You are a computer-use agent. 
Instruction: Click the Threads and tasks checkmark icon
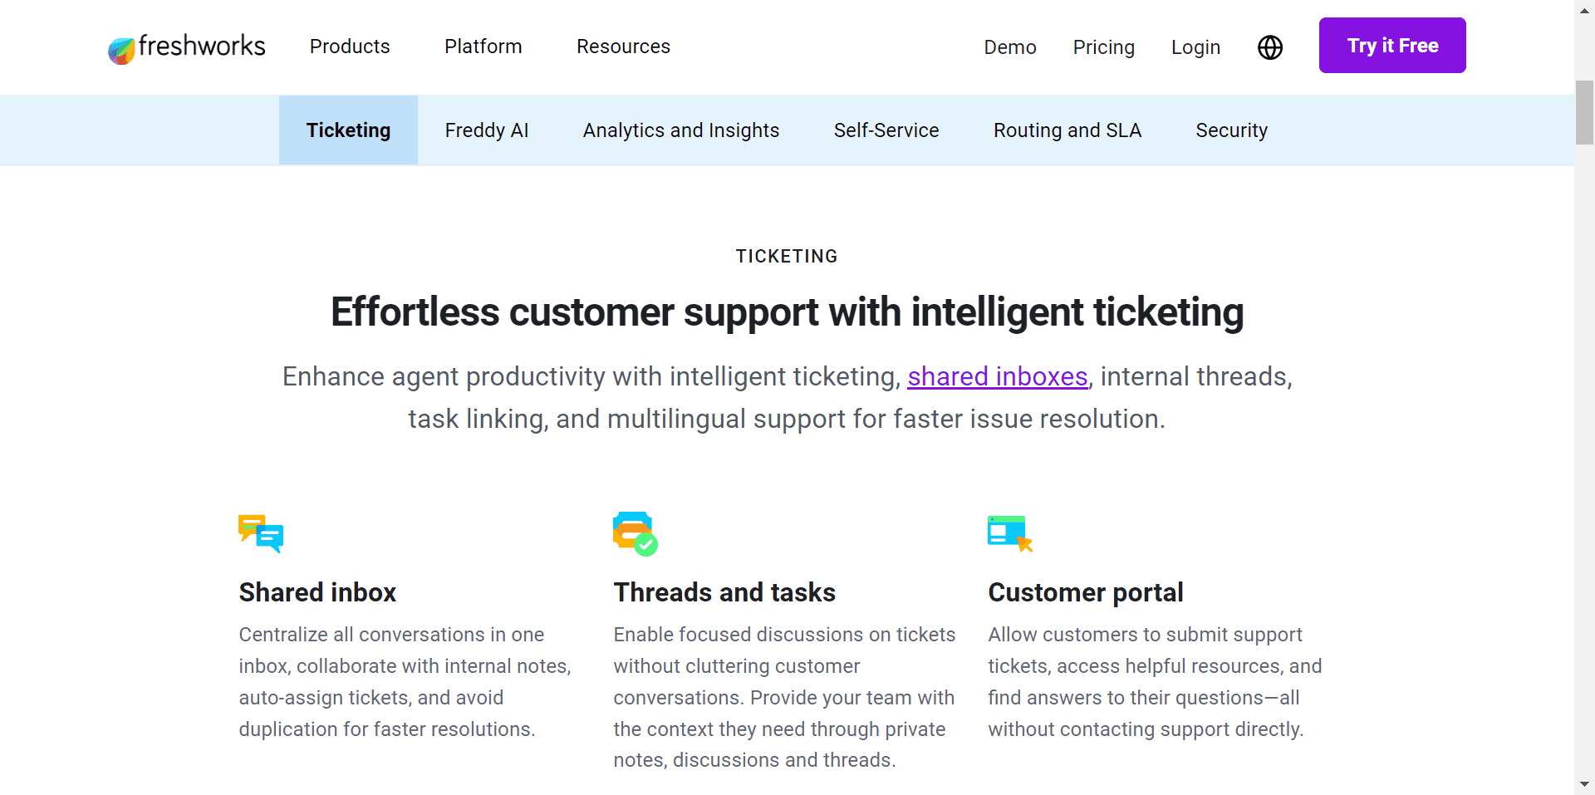tap(635, 533)
